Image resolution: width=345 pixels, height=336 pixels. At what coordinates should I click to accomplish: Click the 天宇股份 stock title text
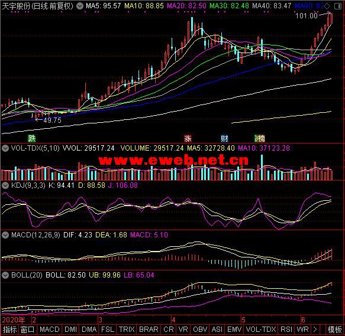pyautogui.click(x=15, y=6)
